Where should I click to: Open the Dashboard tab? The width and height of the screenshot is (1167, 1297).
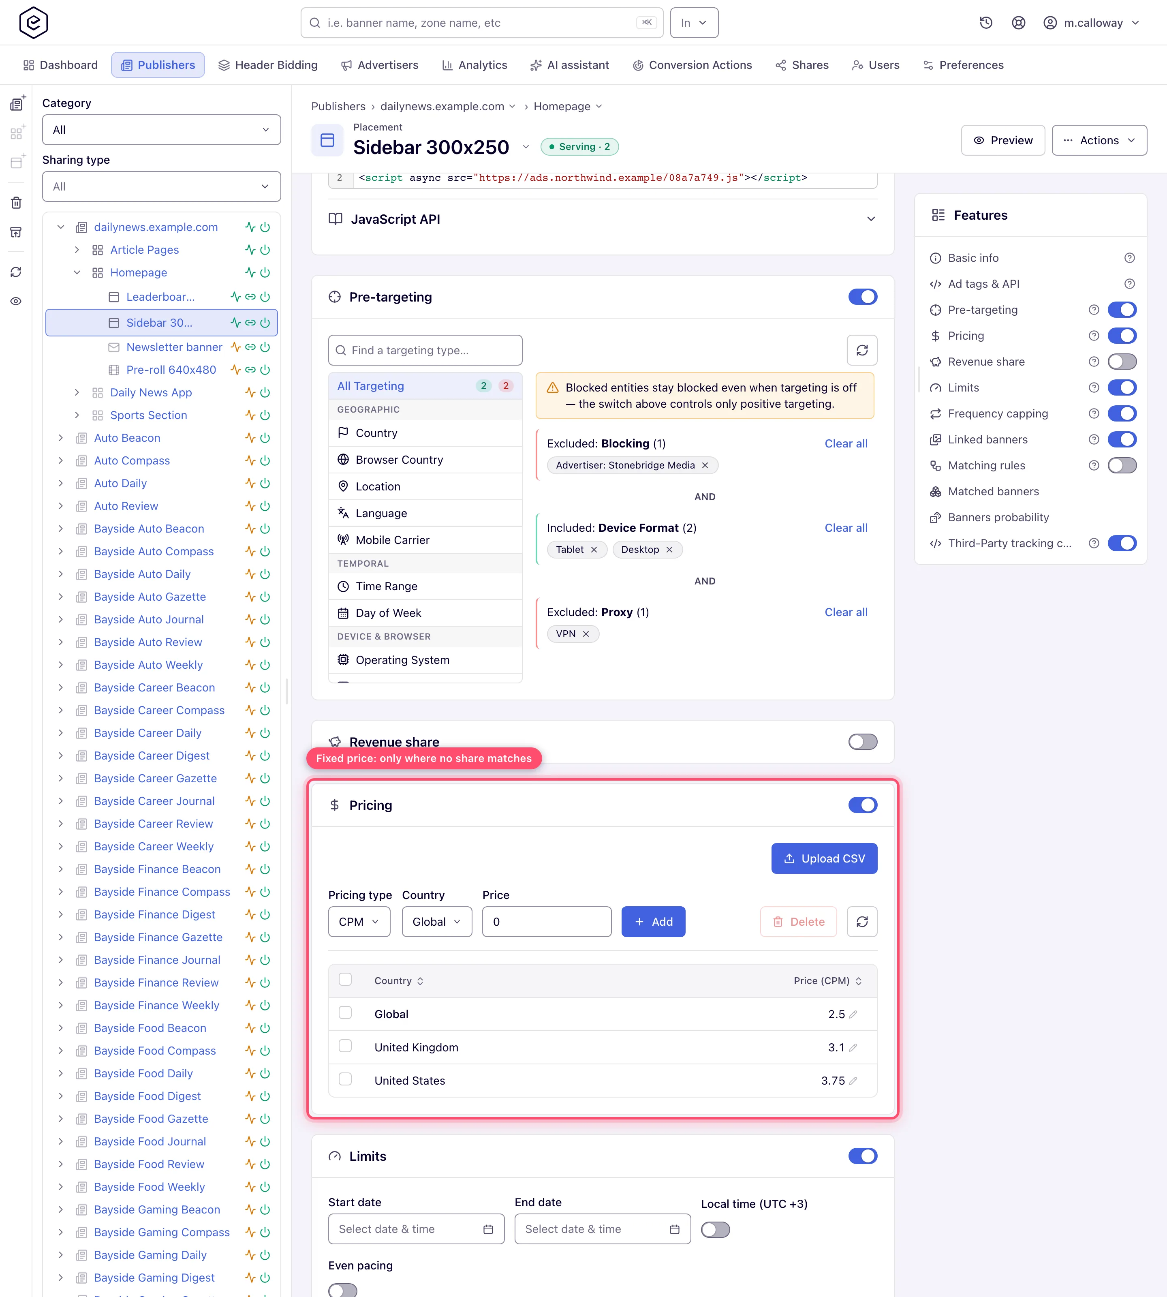tap(60, 65)
